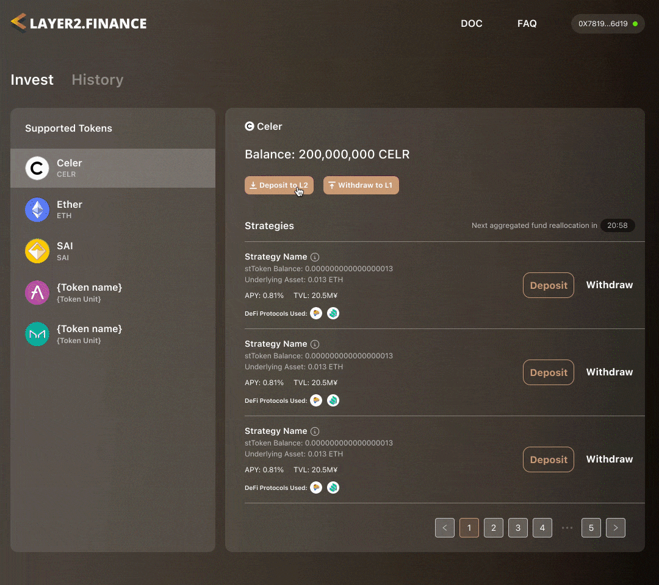Select Ether token in Supported Tokens
The height and width of the screenshot is (585, 659).
pos(113,210)
